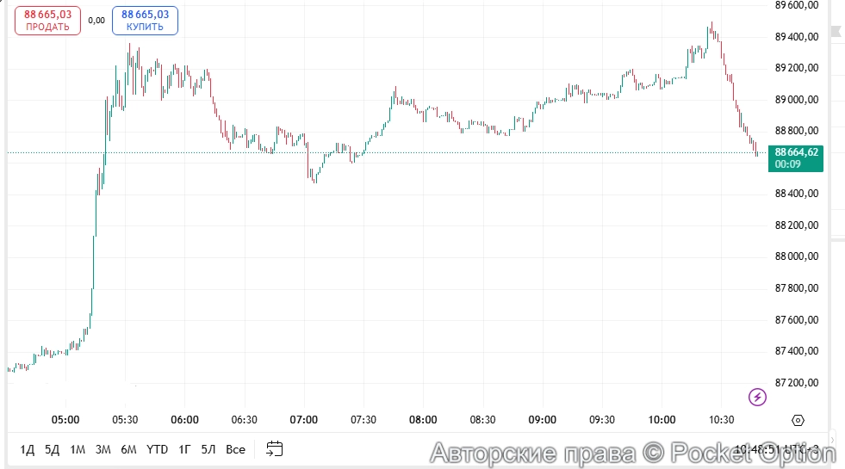Click the КУПИТЬ (buy) price button

coord(145,21)
